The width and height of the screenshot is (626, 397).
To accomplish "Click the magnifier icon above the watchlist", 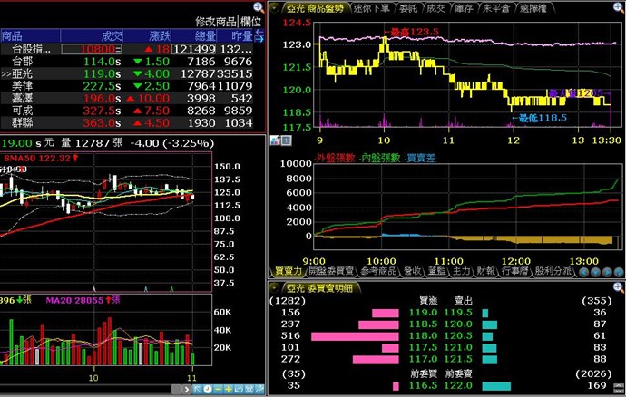I will (x=258, y=6).
